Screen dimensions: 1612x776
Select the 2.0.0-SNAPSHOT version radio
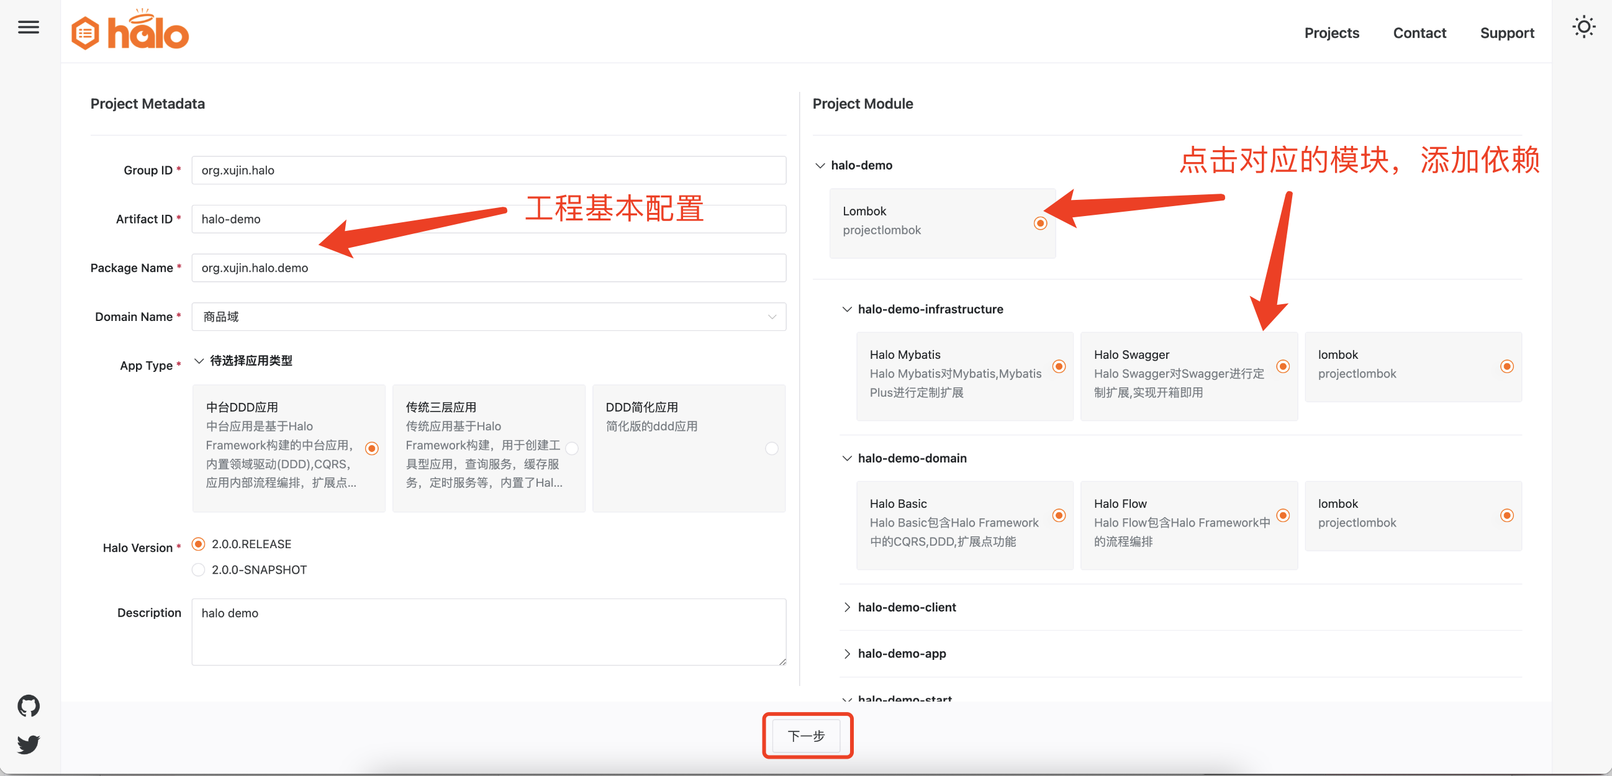pyautogui.click(x=198, y=569)
